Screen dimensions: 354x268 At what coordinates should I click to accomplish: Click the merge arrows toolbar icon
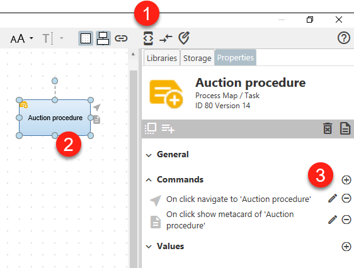pyautogui.click(x=166, y=38)
